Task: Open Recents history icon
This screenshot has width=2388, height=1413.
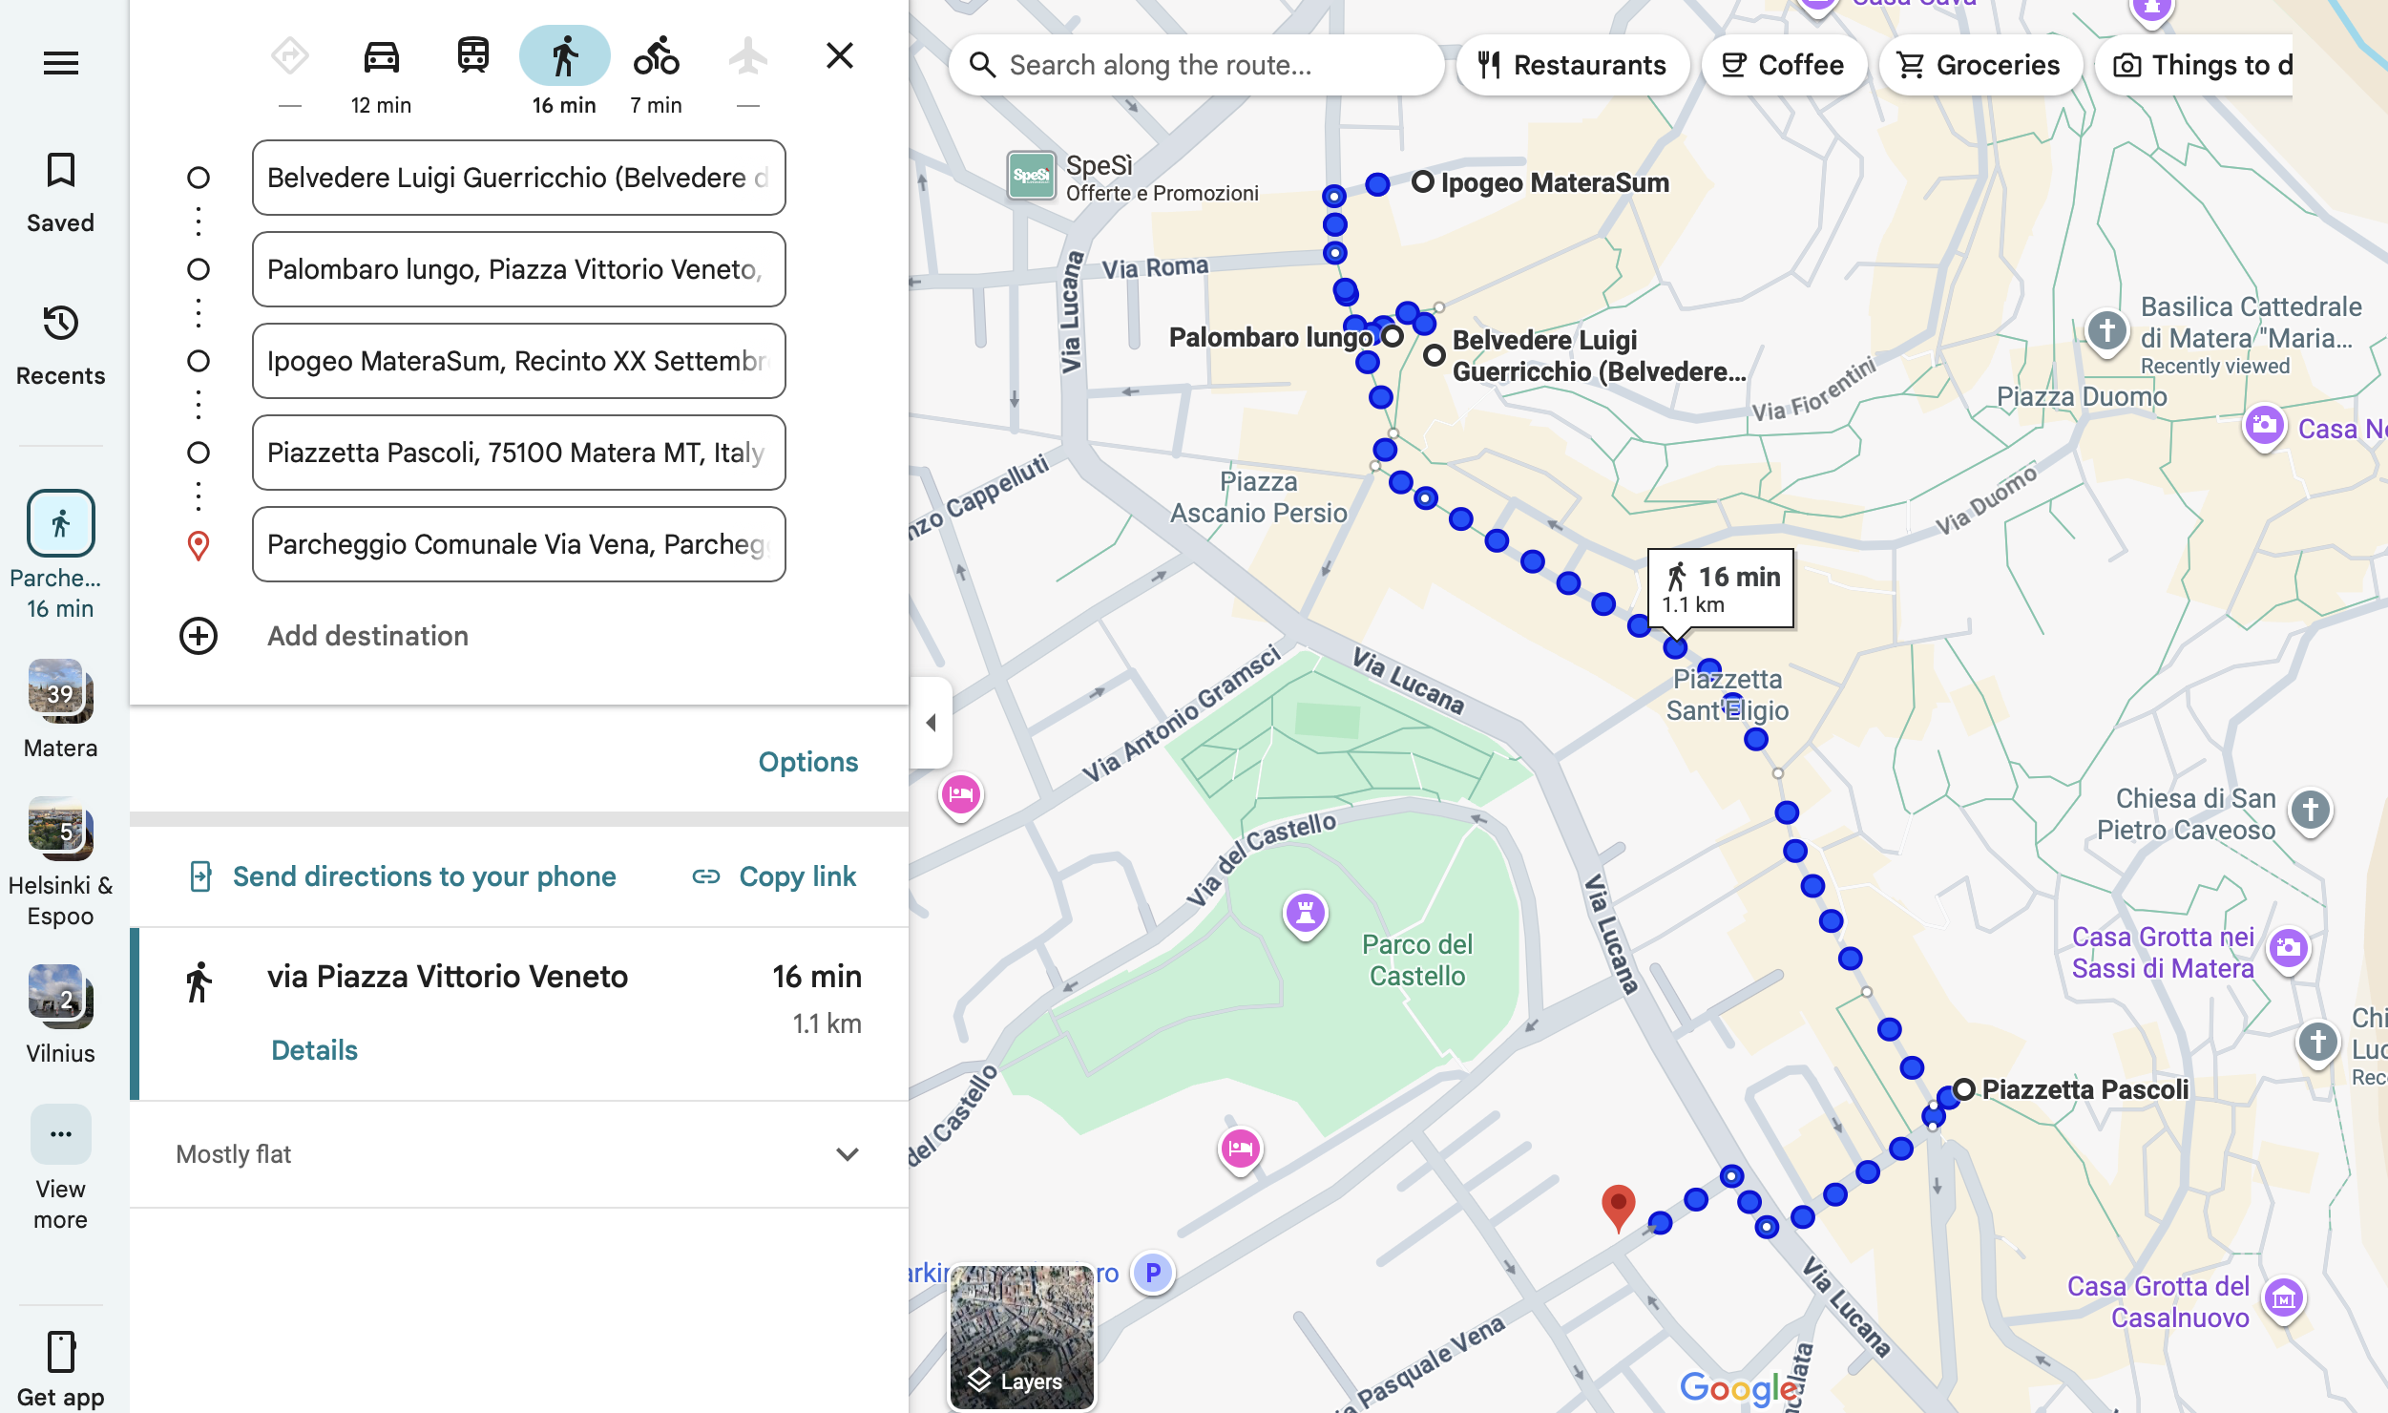Action: point(60,325)
